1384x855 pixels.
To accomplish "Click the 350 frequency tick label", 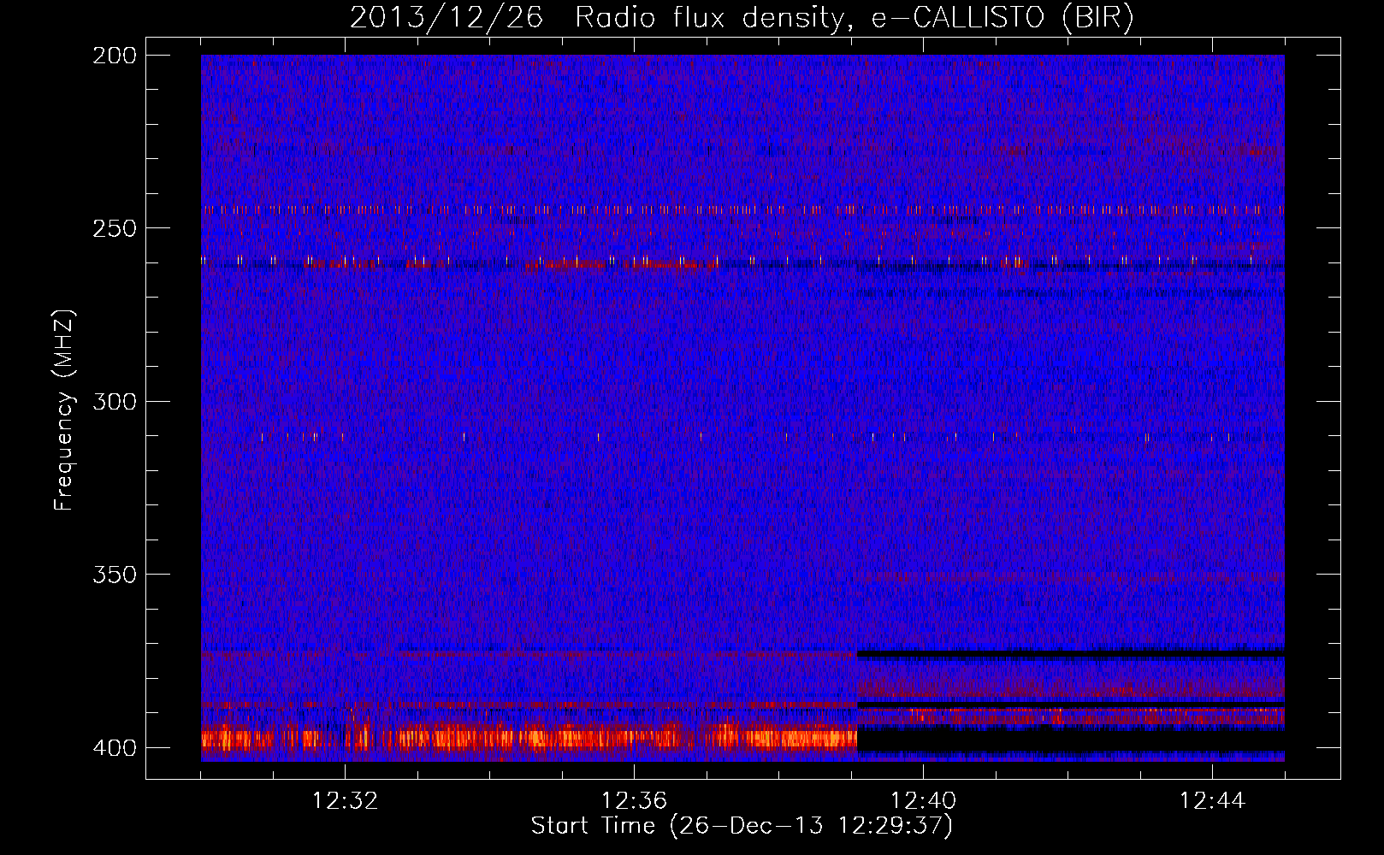I will [x=114, y=575].
